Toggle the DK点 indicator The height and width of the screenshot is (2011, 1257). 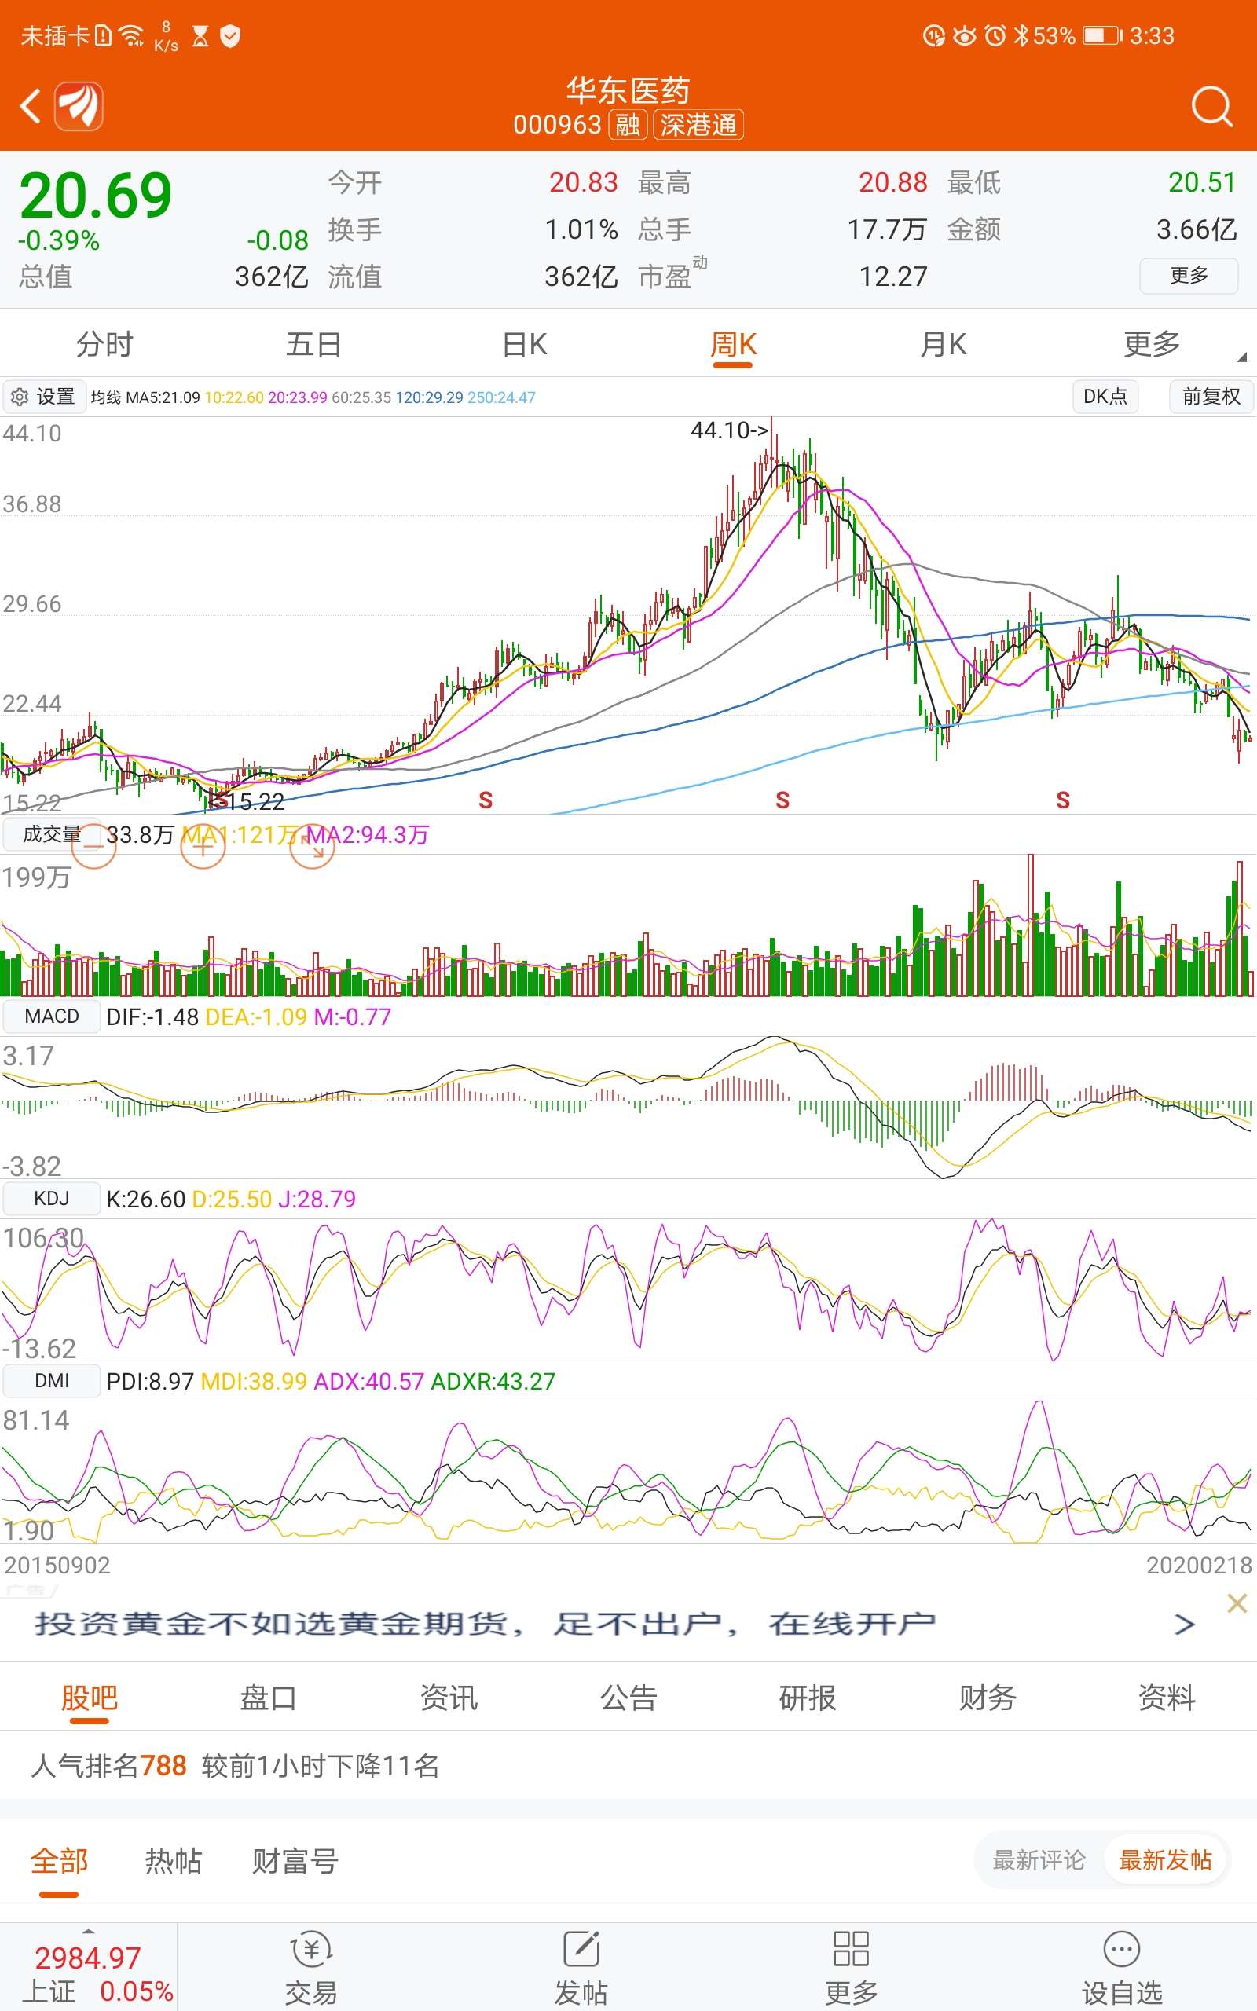1105,397
